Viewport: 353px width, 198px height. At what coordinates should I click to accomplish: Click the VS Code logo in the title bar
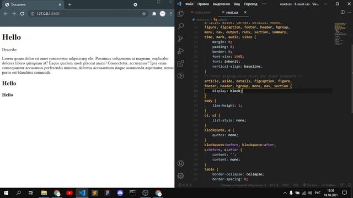point(179,4)
